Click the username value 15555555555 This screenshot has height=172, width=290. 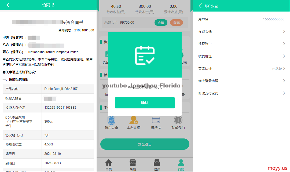(x=274, y=19)
